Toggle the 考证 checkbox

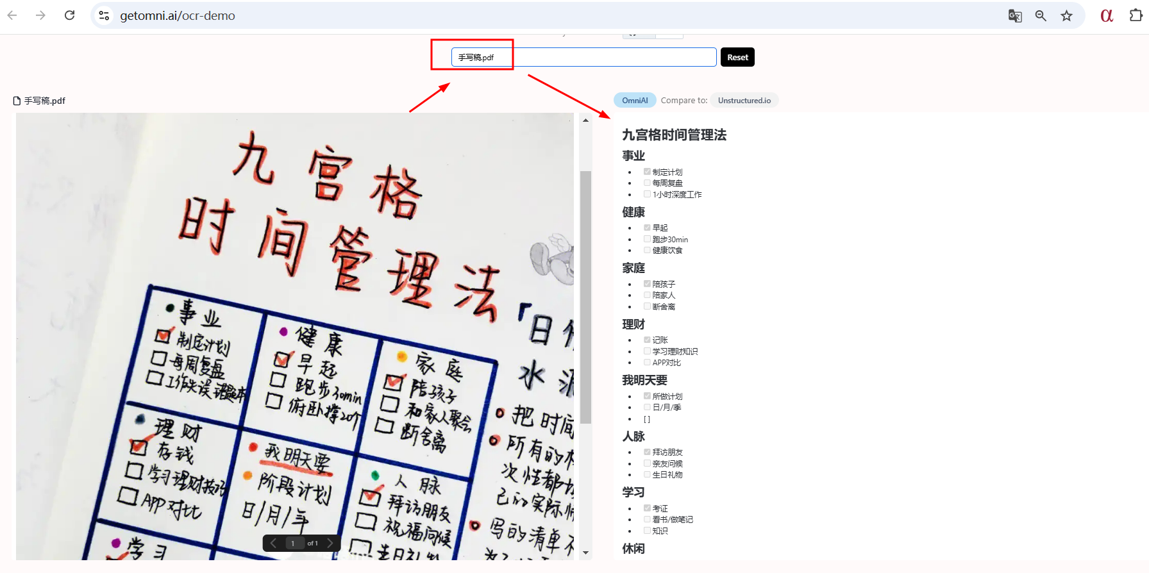[x=647, y=508]
